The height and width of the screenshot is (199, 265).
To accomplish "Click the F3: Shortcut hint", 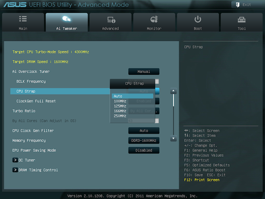I will coord(197,160).
